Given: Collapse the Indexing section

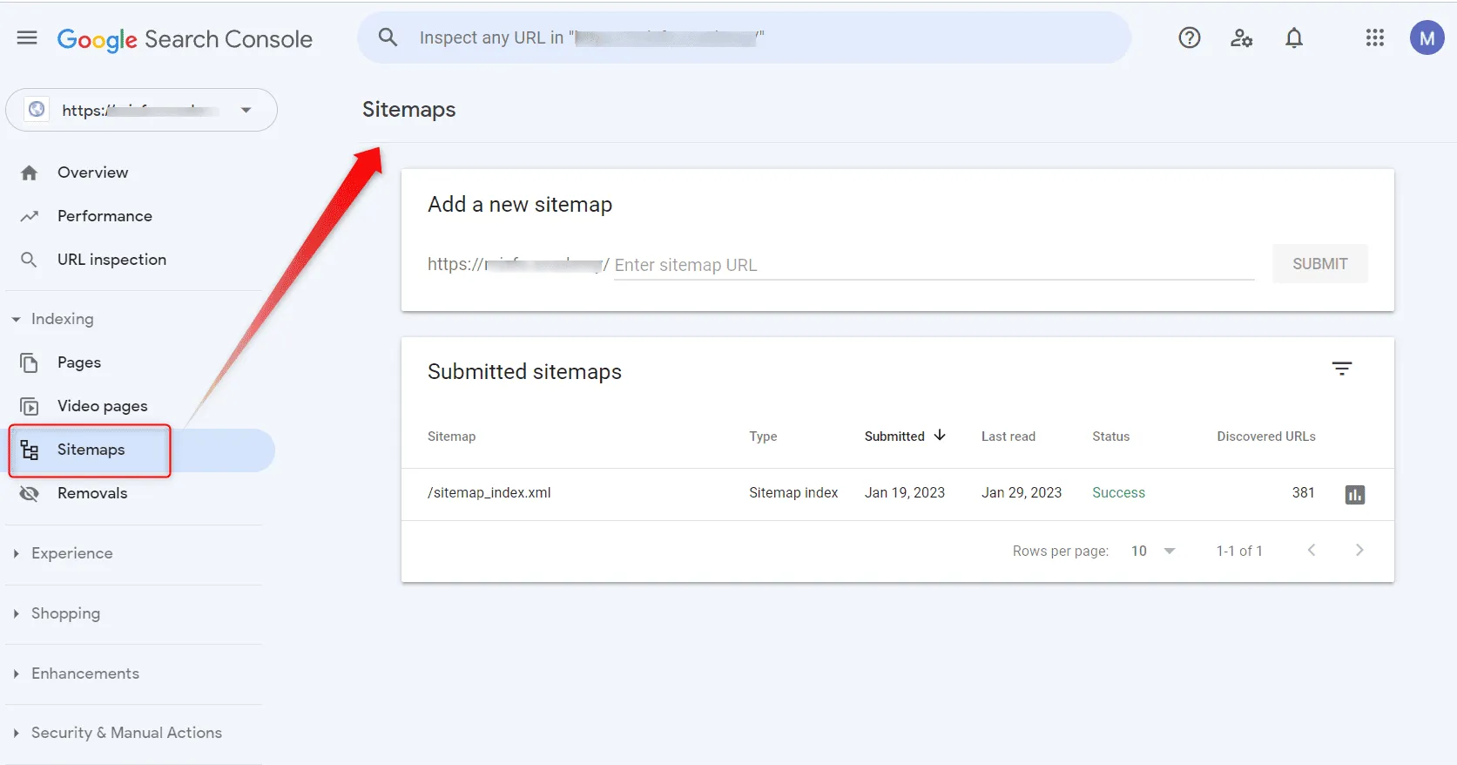Looking at the screenshot, I should pos(17,320).
